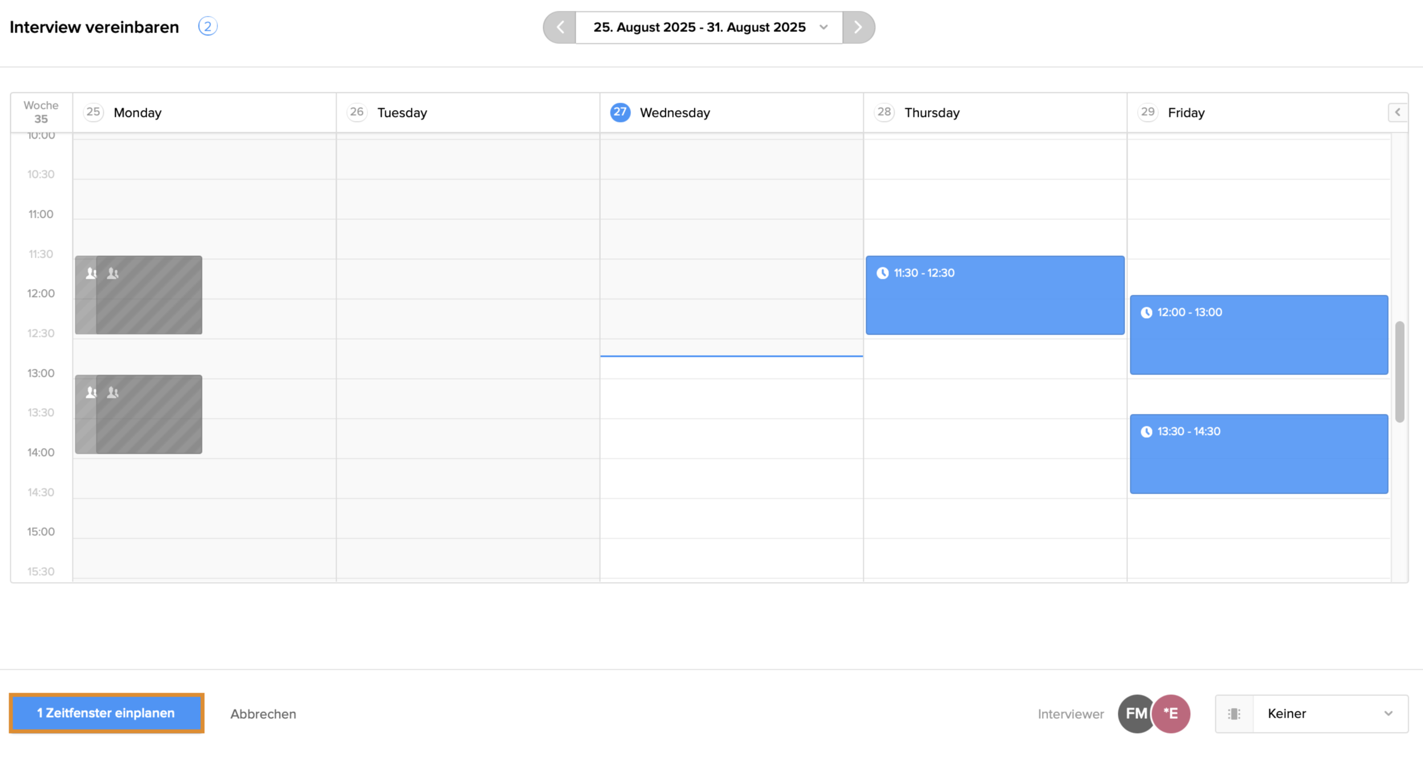1423x757 pixels.
Task: Go to next week arrow
Action: pos(858,27)
